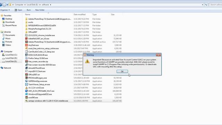The width and height of the screenshot is (222, 125).
Task: Click the Open toolbar button
Action: pos(18,10)
